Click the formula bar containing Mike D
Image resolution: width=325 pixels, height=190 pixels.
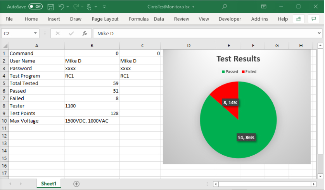[204, 33]
